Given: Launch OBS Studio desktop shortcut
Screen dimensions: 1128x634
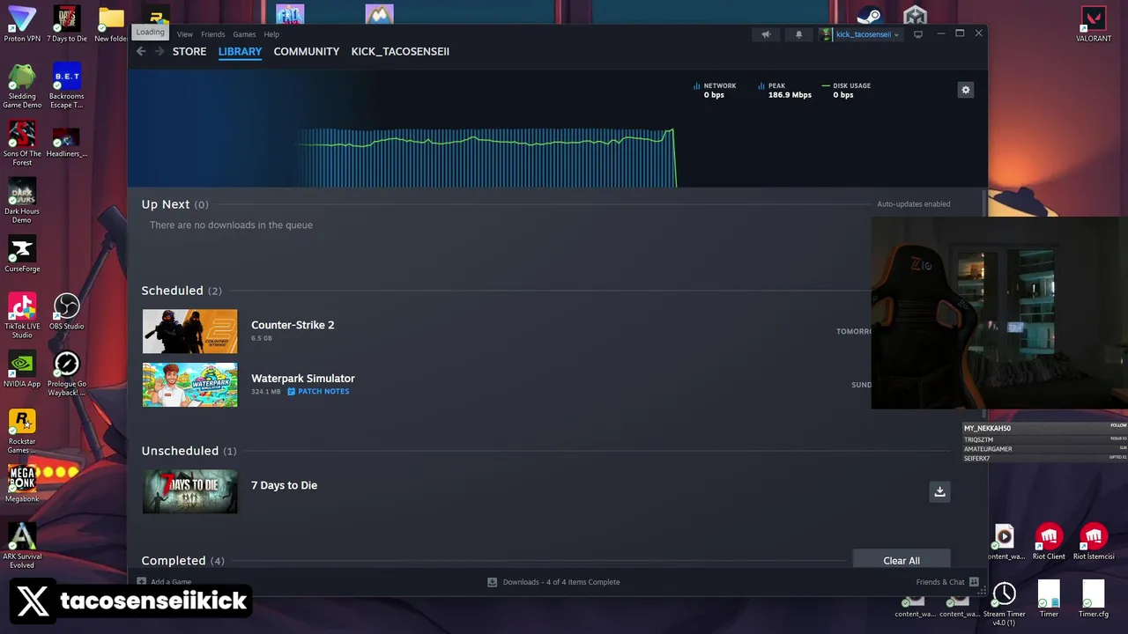Looking at the screenshot, I should 67,312.
